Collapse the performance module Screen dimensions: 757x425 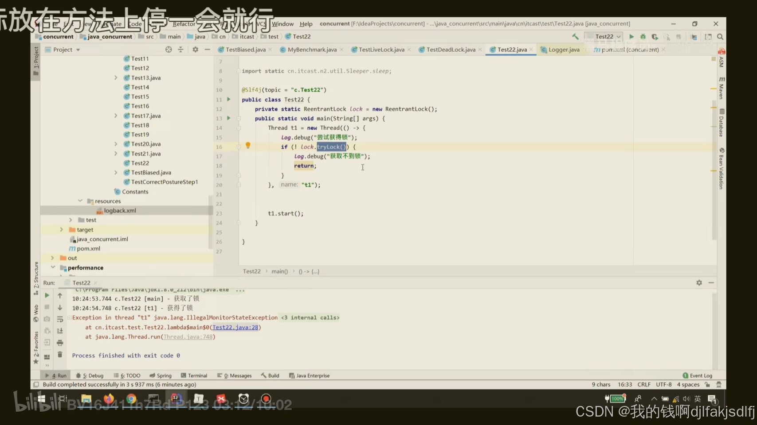click(52, 267)
